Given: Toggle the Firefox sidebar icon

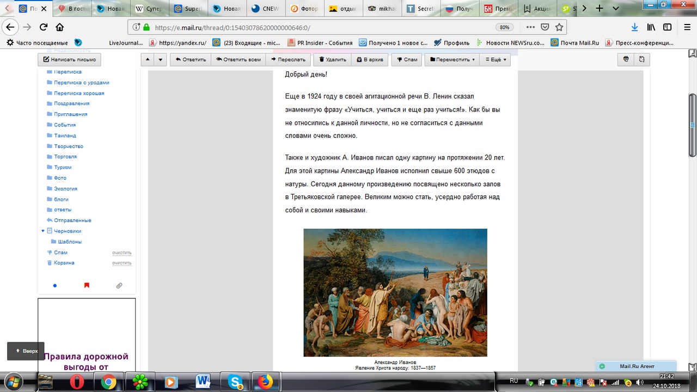Looking at the screenshot, I should (x=668, y=27).
